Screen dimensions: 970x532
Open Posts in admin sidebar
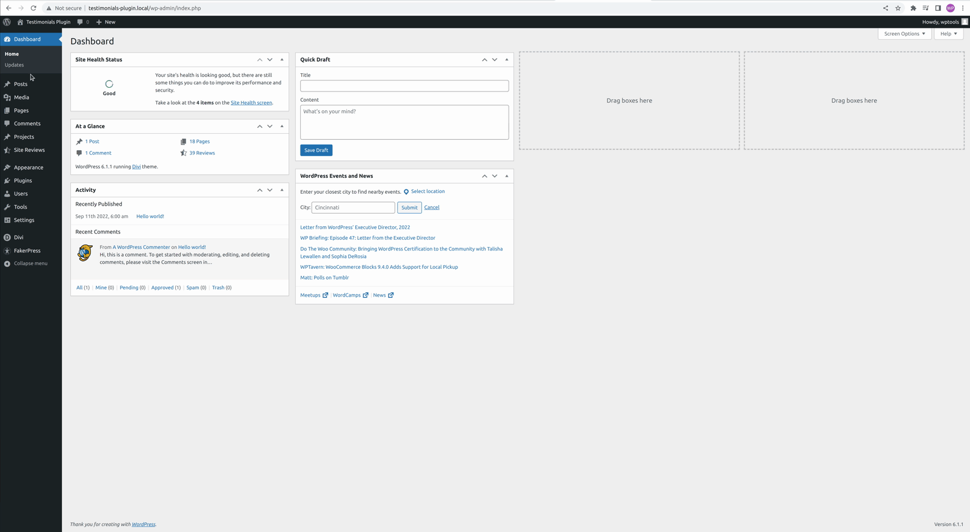click(x=21, y=84)
